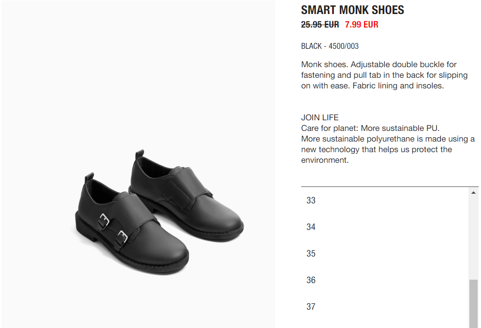Click the size list scrollbar thumb
Viewport: 481px width, 328px height.
coord(473,303)
